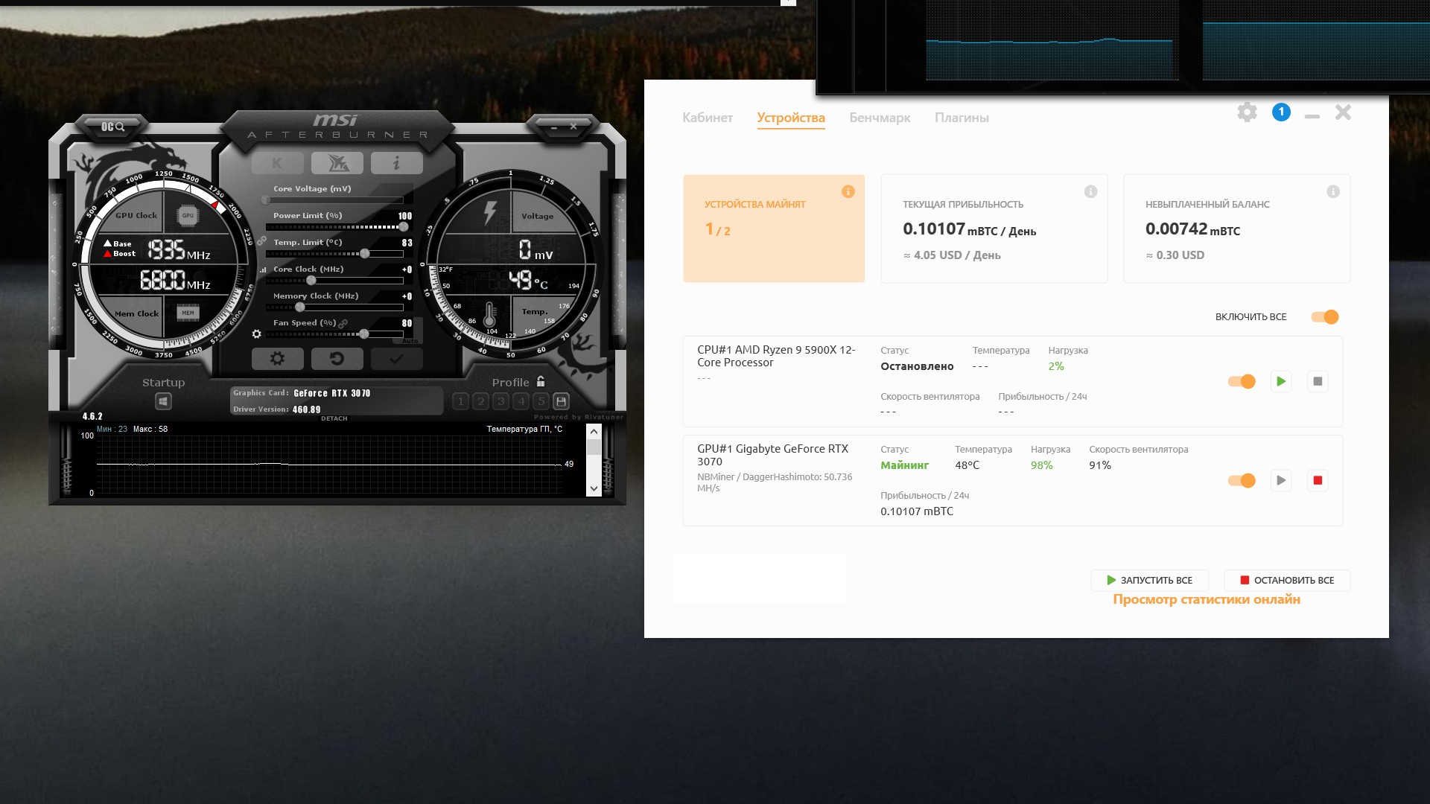Toggle the Power/Temp limit link icon
The width and height of the screenshot is (1430, 804).
coord(261,240)
